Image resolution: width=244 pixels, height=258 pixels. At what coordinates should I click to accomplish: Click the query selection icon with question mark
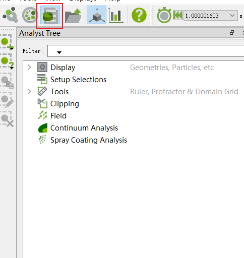click(7, 61)
